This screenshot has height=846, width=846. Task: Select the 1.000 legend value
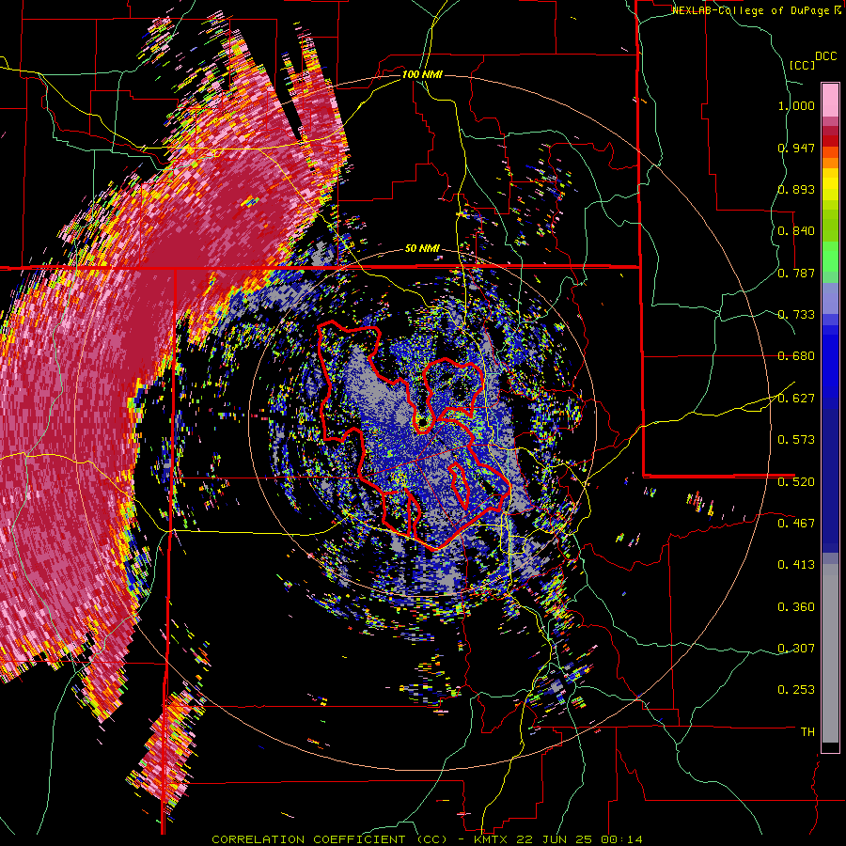796,105
